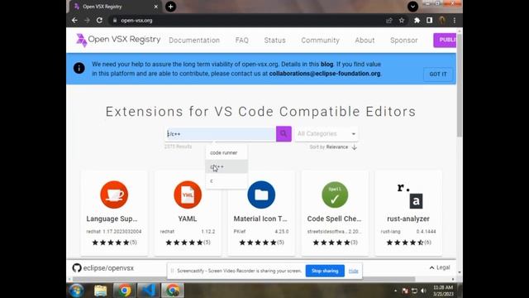This screenshot has width=529, height=298.
Task: Click the browser back arrow
Action: (x=74, y=20)
